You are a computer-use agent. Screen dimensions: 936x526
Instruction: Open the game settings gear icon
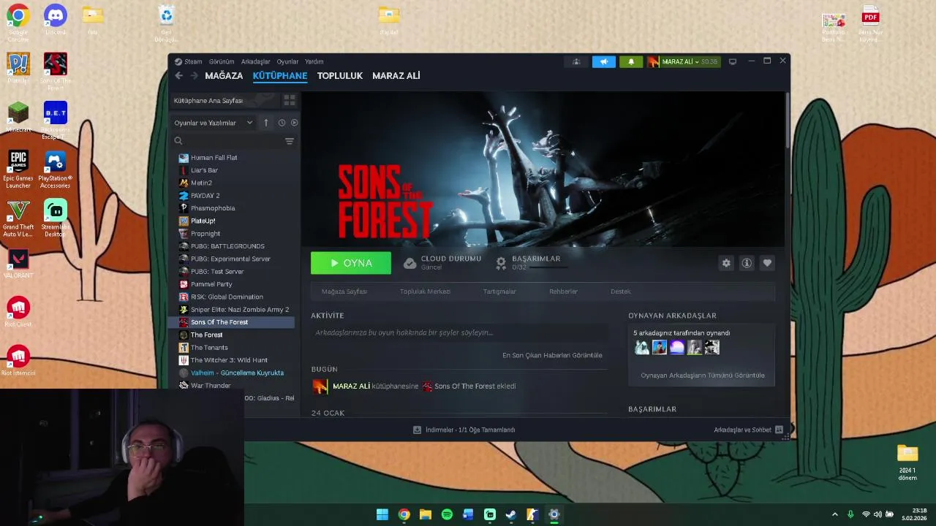pyautogui.click(x=726, y=263)
